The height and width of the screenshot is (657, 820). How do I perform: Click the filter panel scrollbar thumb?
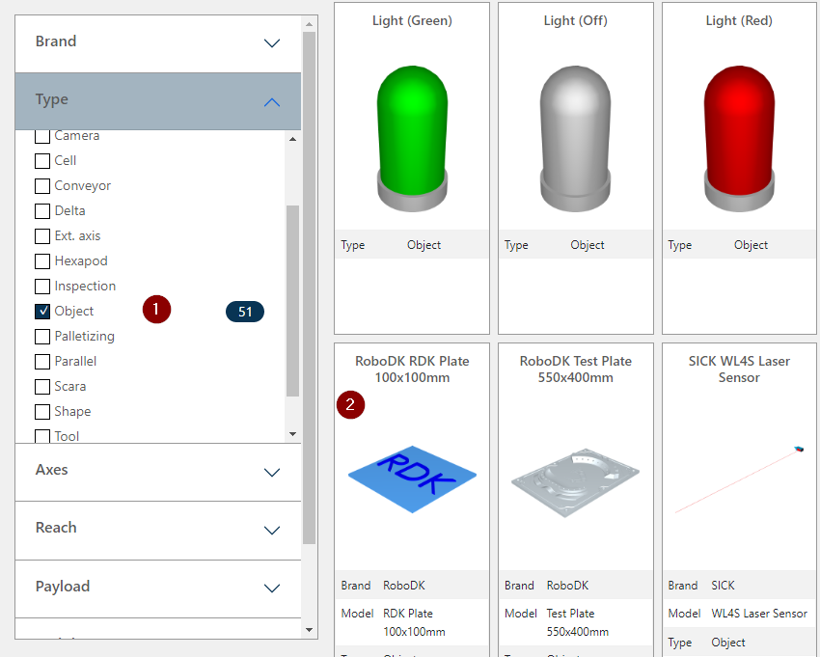[309, 288]
